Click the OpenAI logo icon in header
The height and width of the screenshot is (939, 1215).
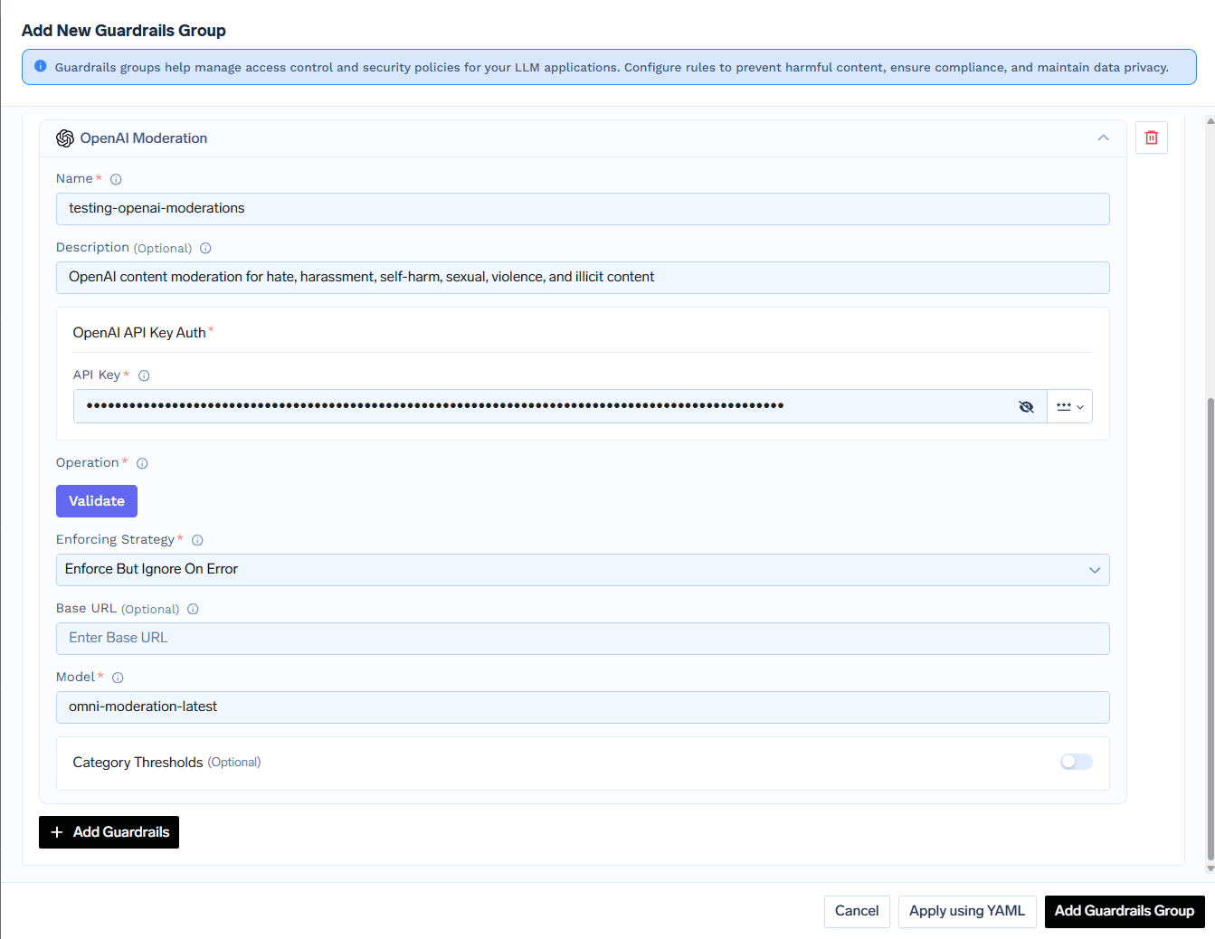tap(65, 138)
